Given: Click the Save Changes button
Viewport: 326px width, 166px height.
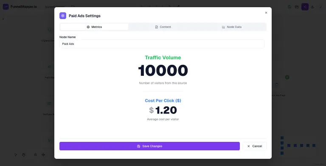Looking at the screenshot, I should (149, 146).
